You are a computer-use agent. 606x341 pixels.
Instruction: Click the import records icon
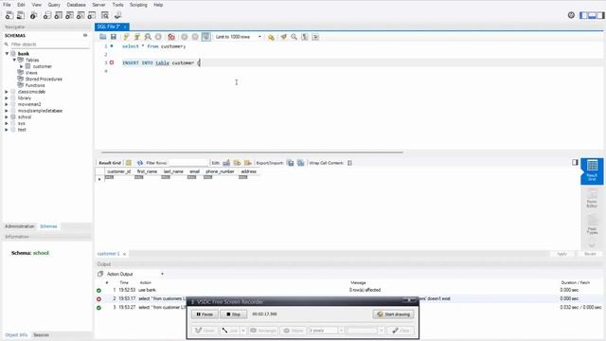tap(301, 163)
